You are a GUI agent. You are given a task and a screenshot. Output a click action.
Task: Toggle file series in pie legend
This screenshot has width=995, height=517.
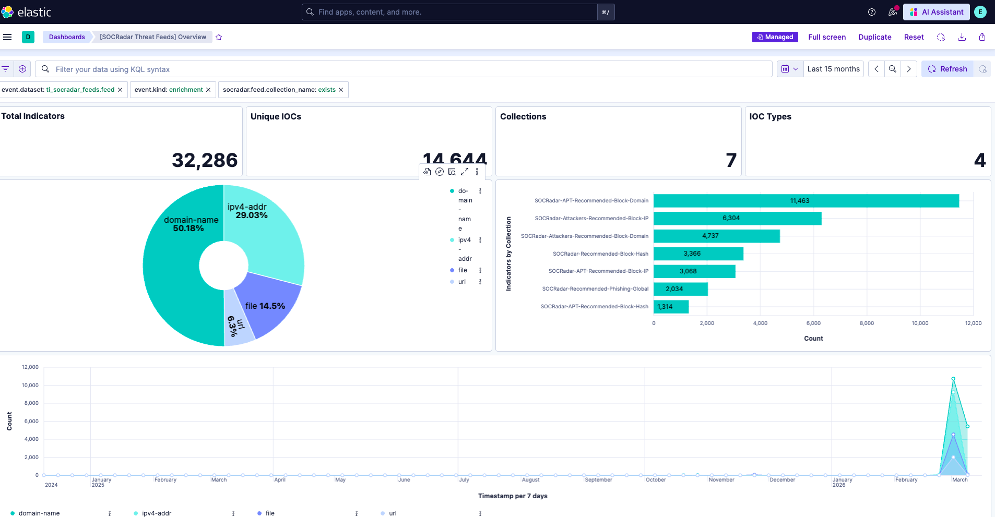pyautogui.click(x=463, y=270)
